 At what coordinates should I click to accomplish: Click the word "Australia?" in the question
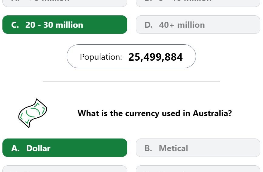(212, 113)
